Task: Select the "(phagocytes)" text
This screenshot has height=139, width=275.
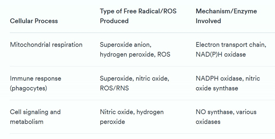Action: [x=28, y=88]
